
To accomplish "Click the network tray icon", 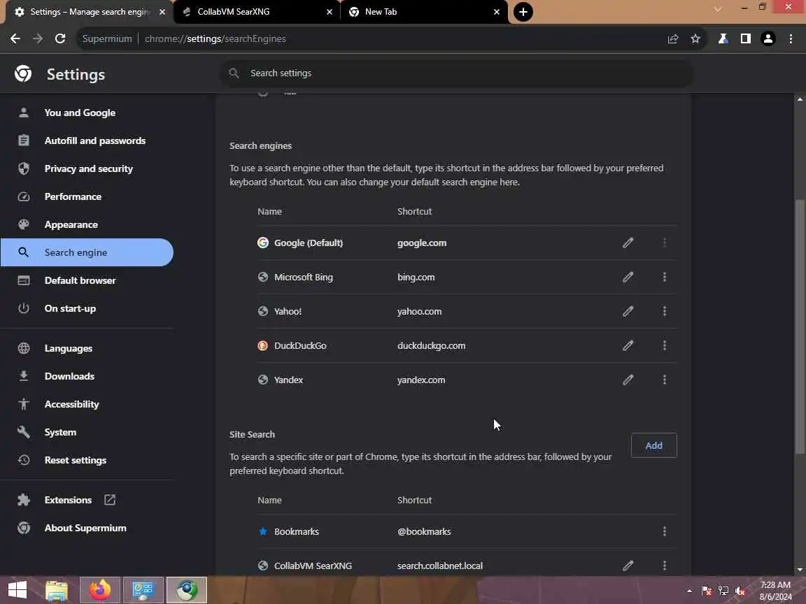I will tap(723, 591).
